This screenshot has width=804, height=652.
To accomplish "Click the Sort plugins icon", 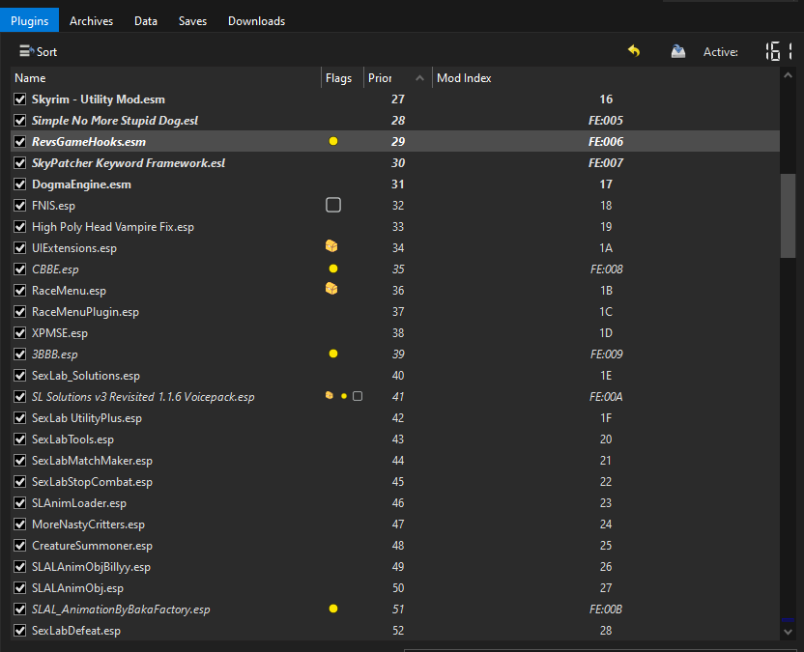I will point(27,51).
